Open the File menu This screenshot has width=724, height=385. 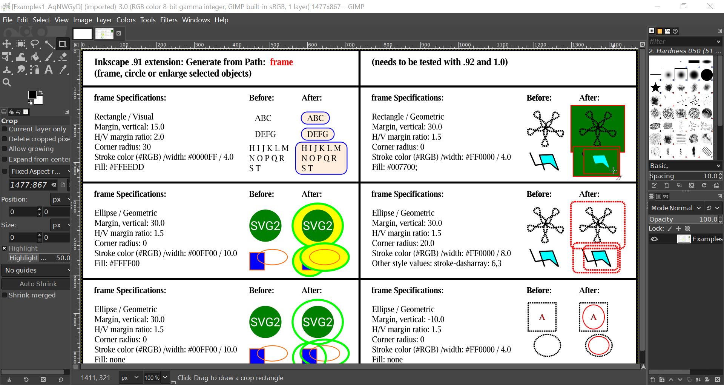coord(8,20)
